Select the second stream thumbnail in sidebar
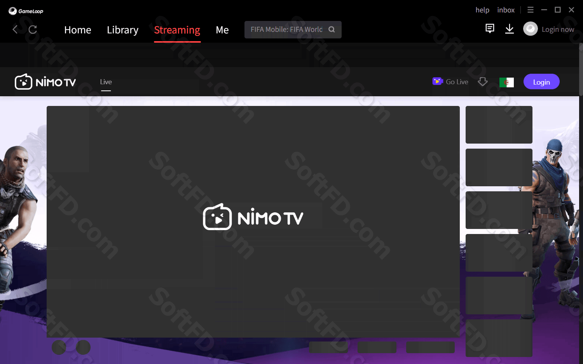583x364 pixels. tap(499, 167)
